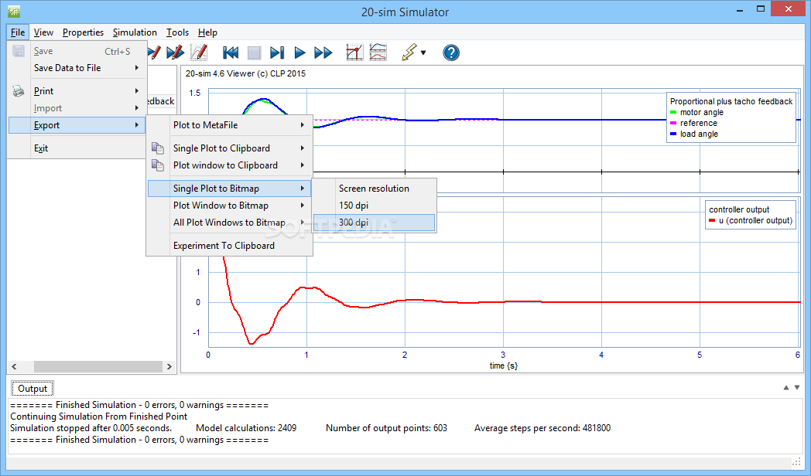Image resolution: width=811 pixels, height=476 pixels.
Task: Click the window resize grip in status bar
Action: [796, 462]
